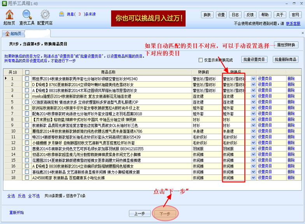
Task: Check the checkbox for row 4
Action: 27,96
